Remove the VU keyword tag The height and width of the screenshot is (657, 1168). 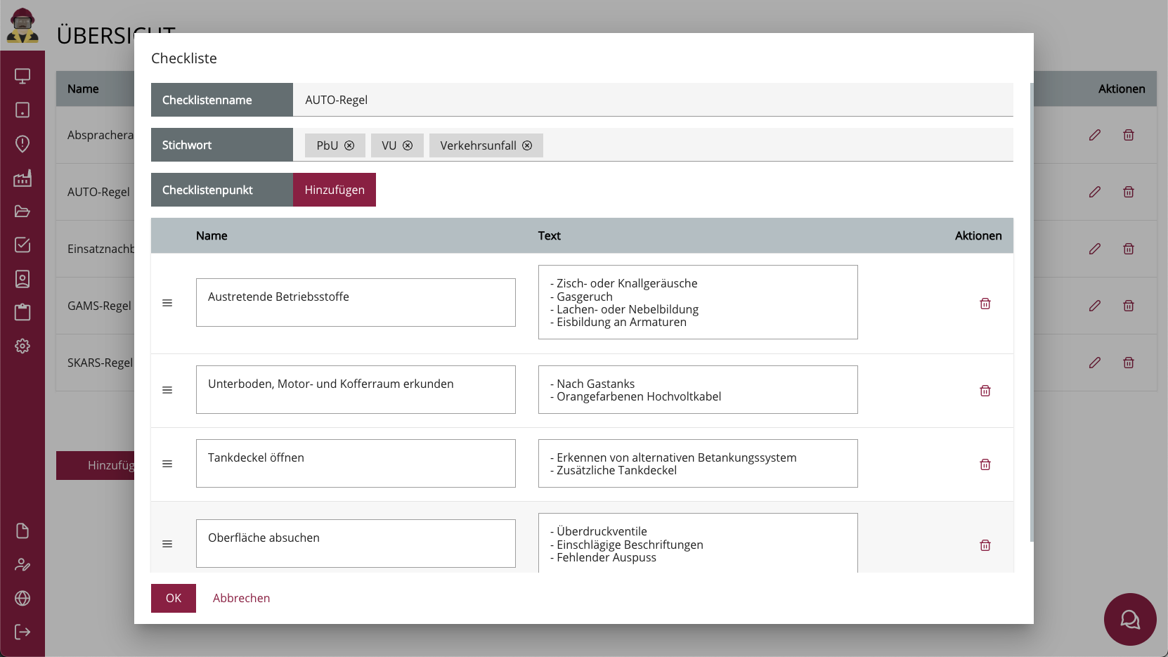[408, 145]
